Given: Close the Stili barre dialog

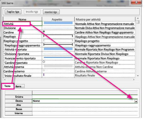Looking at the screenshot, I should [136, 2].
